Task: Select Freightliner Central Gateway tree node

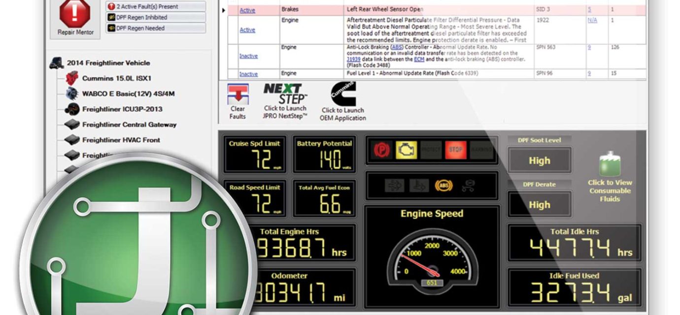Action: (129, 125)
